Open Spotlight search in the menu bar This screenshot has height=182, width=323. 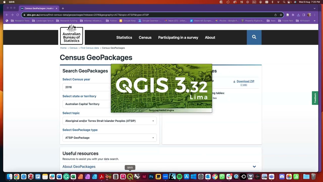(284, 2)
